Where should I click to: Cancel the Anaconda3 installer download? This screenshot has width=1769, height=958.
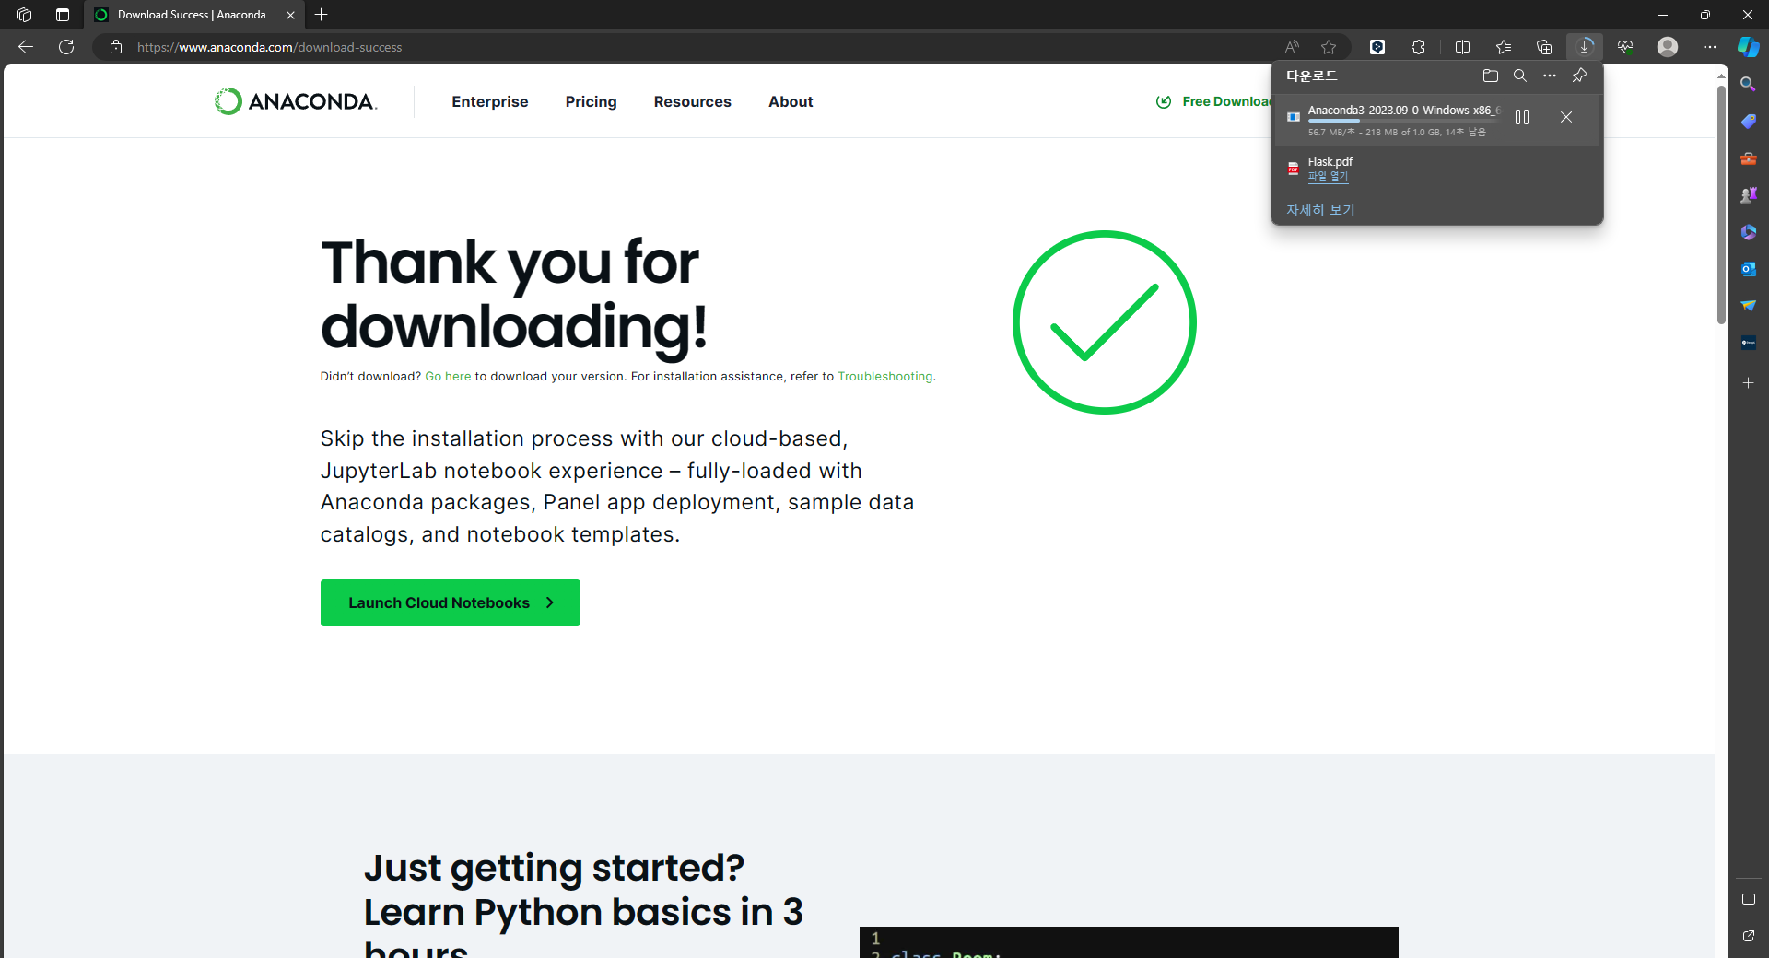click(x=1566, y=117)
